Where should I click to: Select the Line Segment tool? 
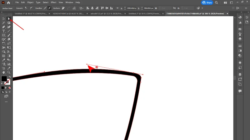pyautogui.click(x=9, y=31)
